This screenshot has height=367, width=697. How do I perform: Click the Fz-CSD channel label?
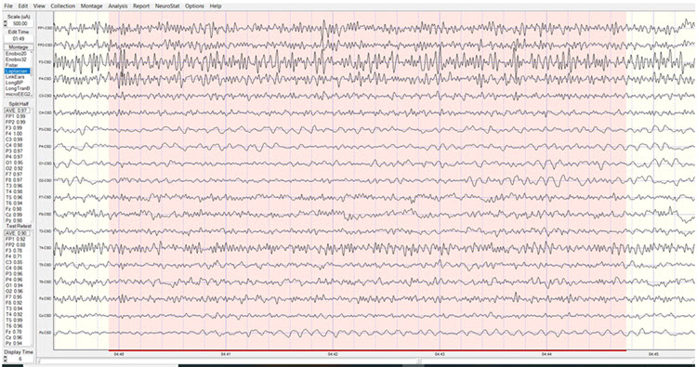(x=46, y=298)
